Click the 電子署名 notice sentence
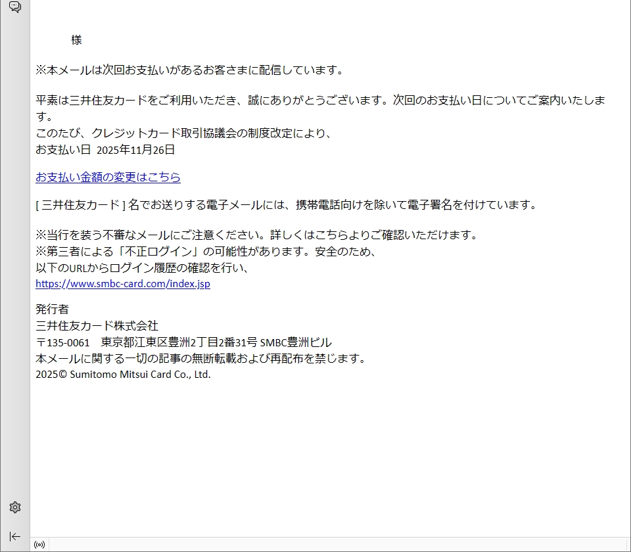This screenshot has height=552, width=631. point(286,204)
